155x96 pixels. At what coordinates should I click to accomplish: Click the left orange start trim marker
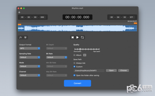tap(19, 25)
